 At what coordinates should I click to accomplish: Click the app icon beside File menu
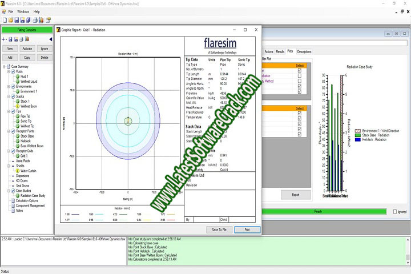[x=3, y=12]
